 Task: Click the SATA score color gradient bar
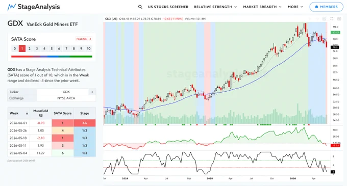(x=52, y=57)
